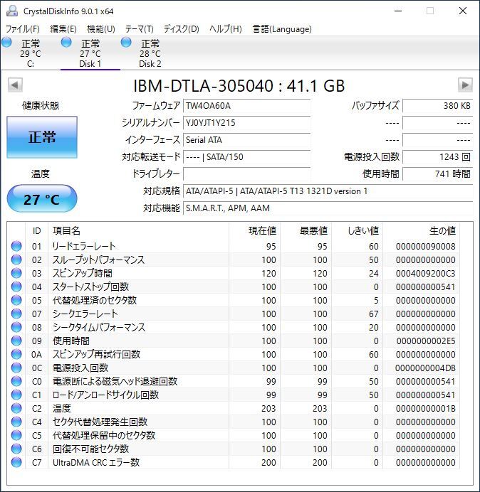This screenshot has width=480, height=492.
Task: Click the disk title IBM-DTLA-305040 : 41.1 GB
Action: click(x=239, y=85)
